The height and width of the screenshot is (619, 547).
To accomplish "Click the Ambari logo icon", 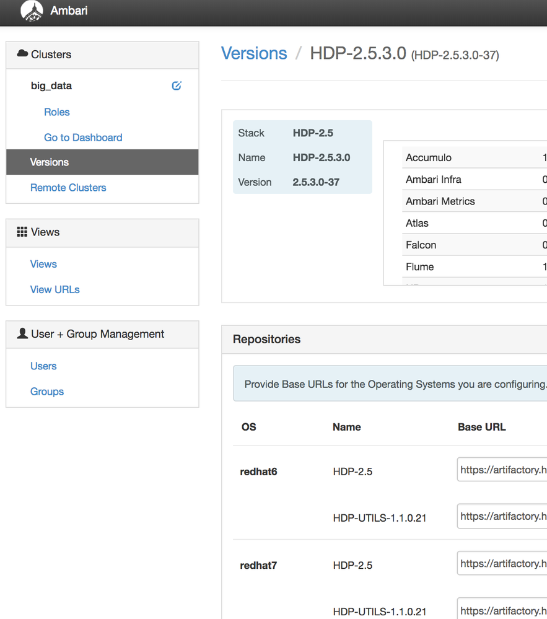I will point(32,11).
